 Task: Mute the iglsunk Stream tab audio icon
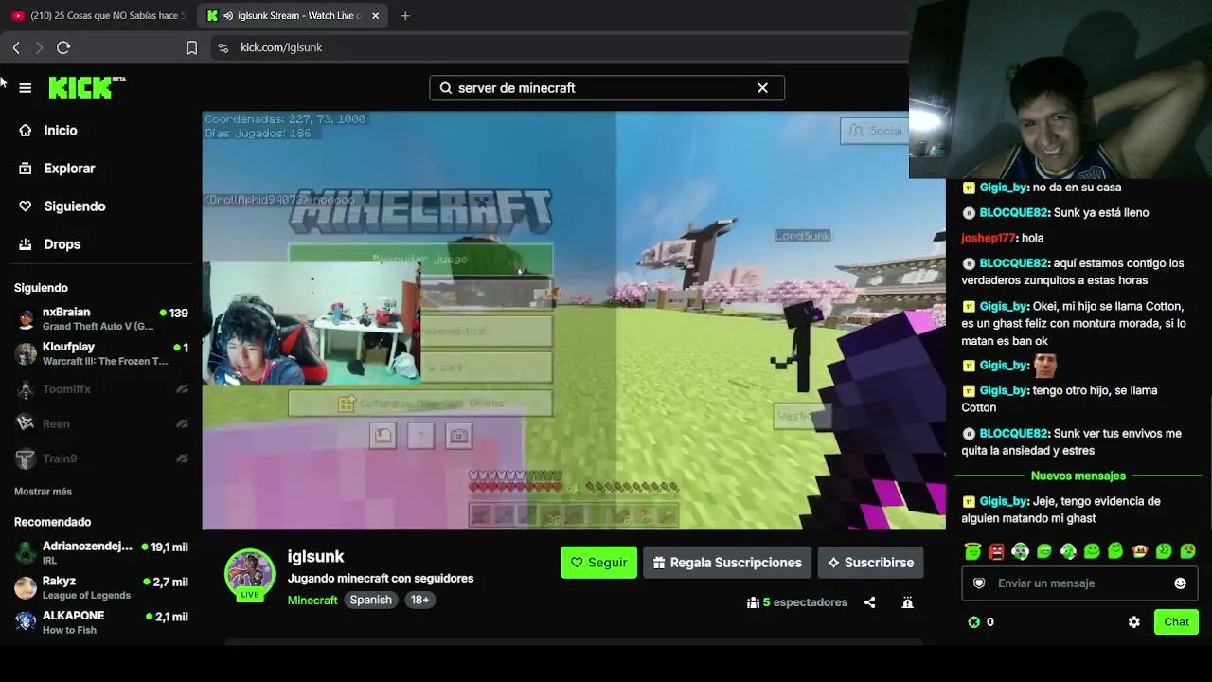(228, 16)
